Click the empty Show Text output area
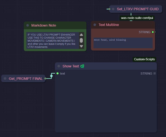 point(106,104)
